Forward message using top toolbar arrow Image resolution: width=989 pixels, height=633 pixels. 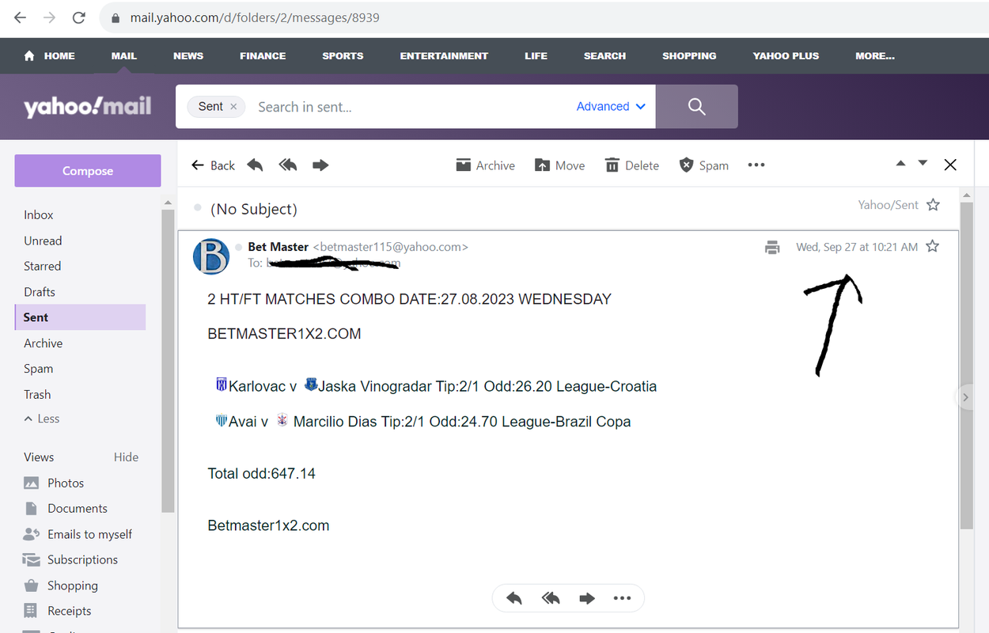[320, 165]
